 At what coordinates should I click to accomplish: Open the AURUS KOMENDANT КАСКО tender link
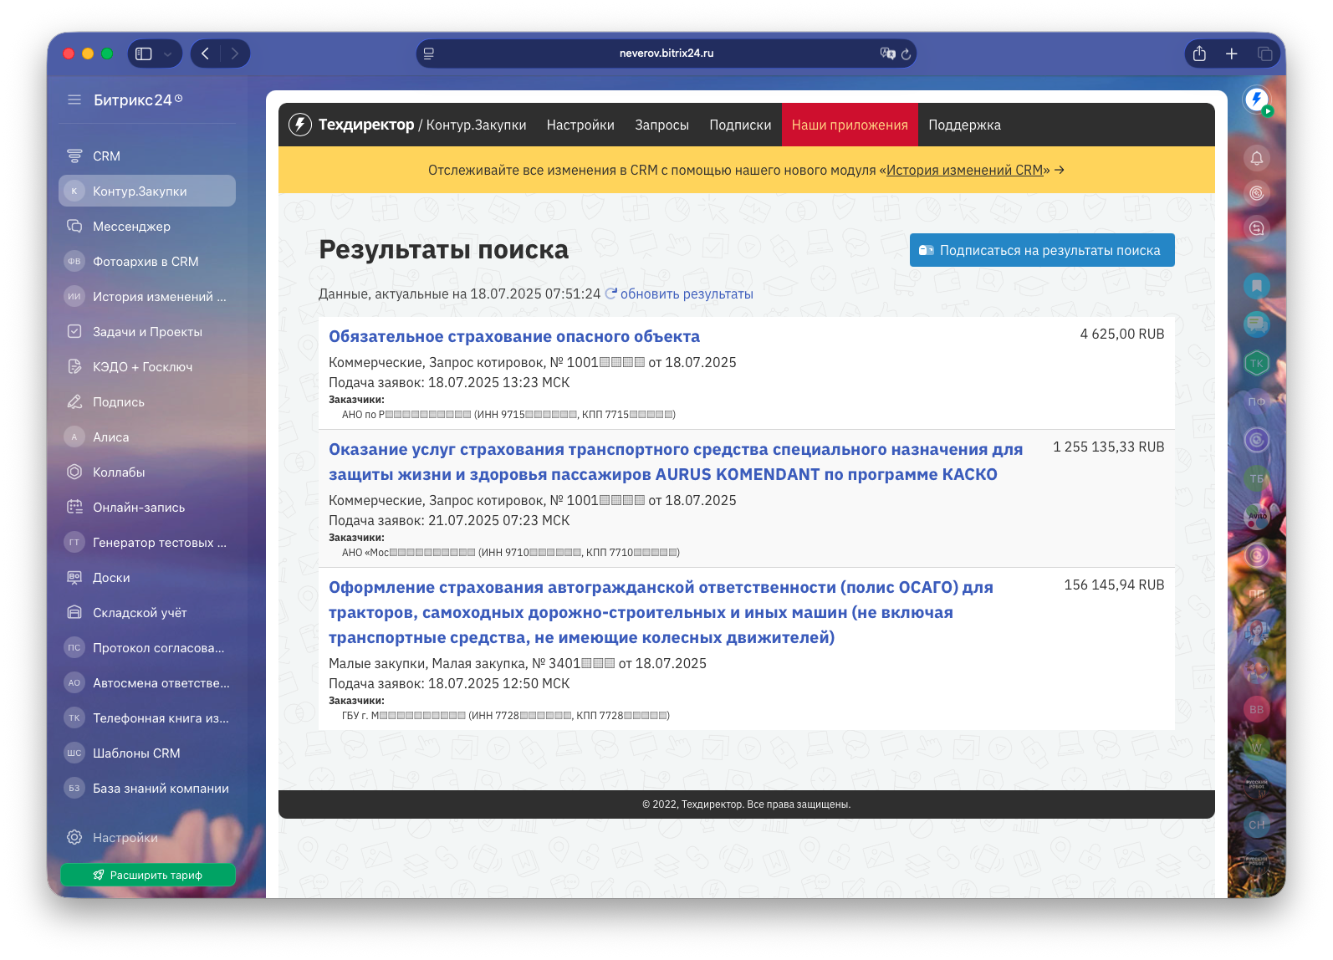676,462
